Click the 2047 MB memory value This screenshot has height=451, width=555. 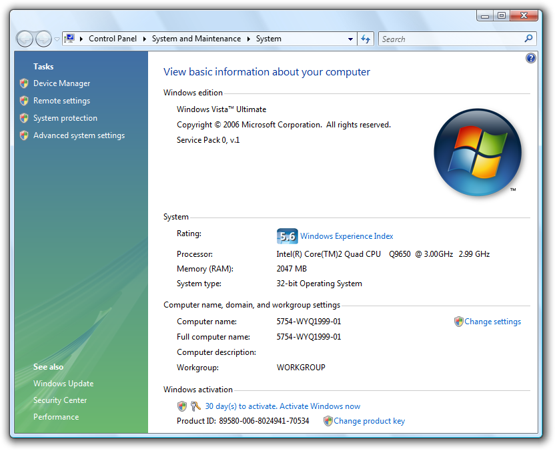coord(292,269)
